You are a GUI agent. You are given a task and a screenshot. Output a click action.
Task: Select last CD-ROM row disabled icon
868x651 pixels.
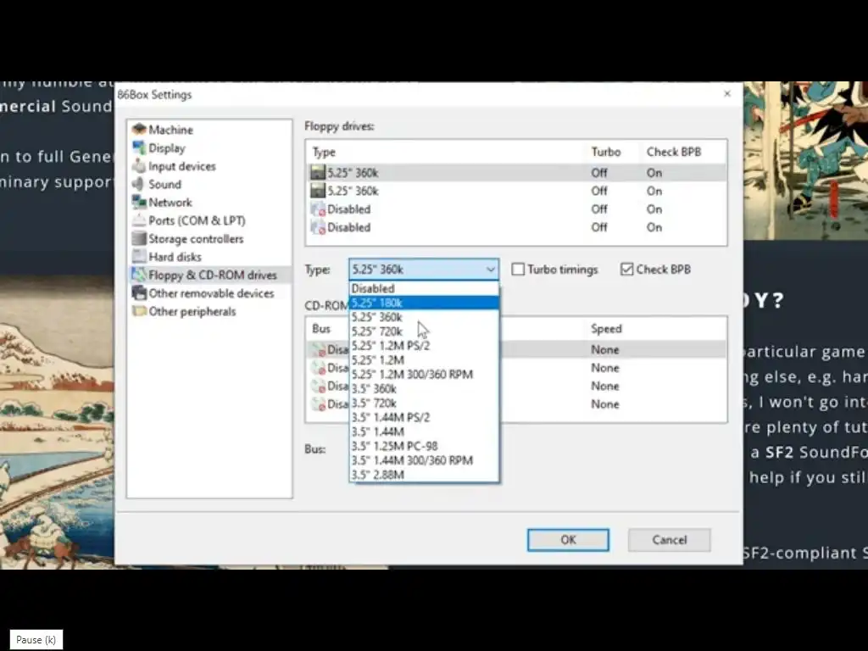coord(319,404)
